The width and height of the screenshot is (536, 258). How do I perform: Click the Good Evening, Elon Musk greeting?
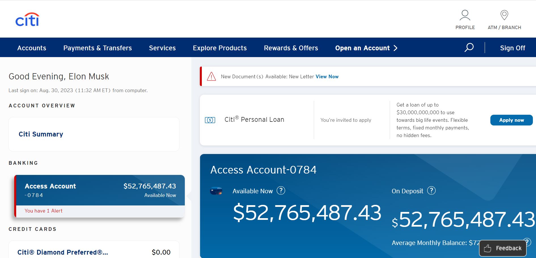(59, 76)
